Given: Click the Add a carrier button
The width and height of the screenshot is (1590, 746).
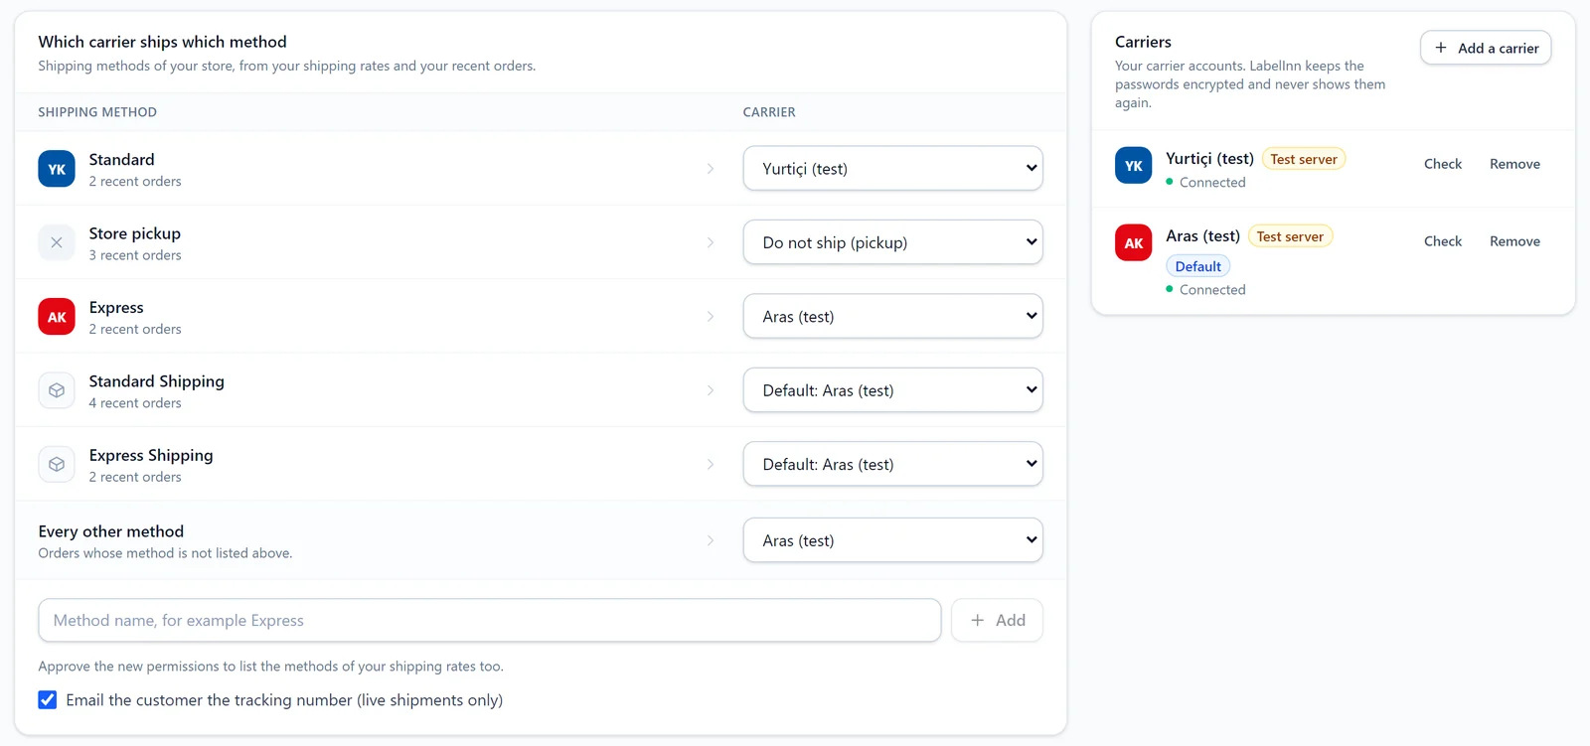Looking at the screenshot, I should [x=1486, y=48].
